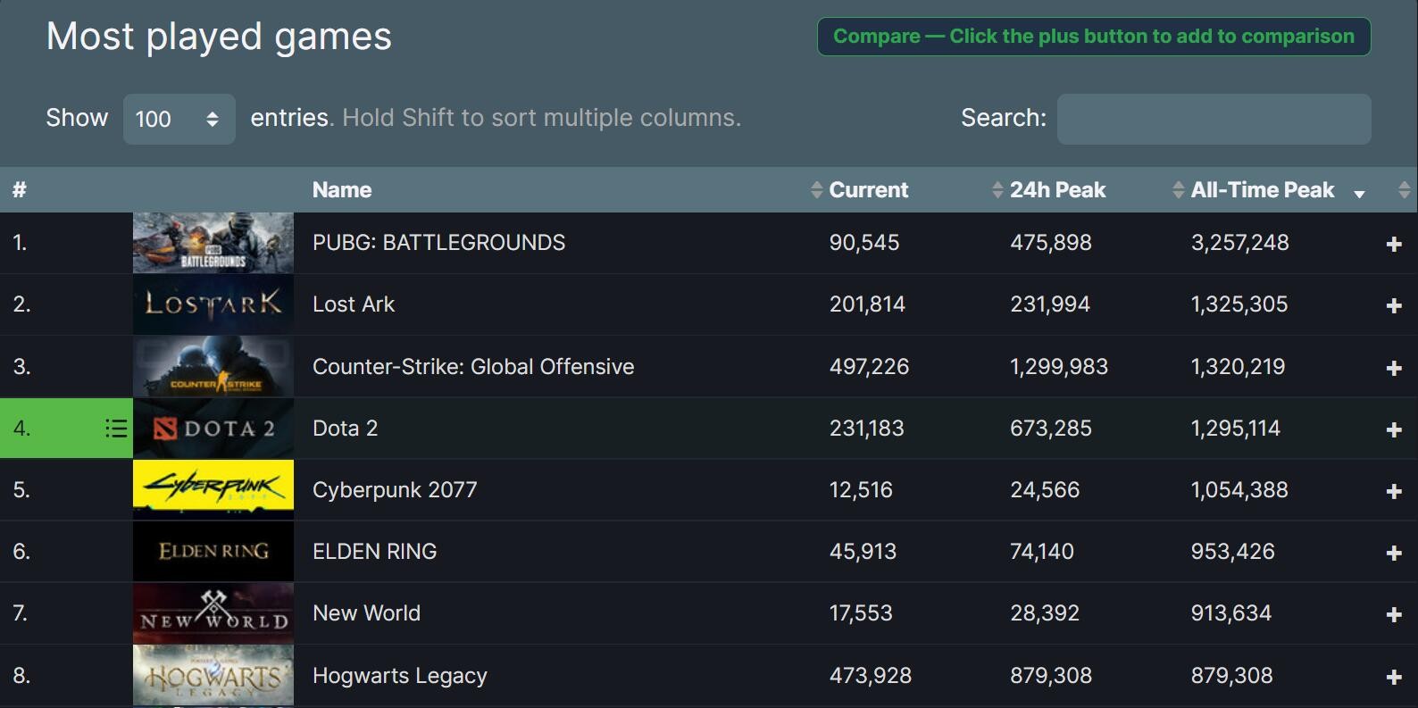1418x708 pixels.
Task: Add Cyberpunk 2077 to comparison list
Action: (1393, 491)
